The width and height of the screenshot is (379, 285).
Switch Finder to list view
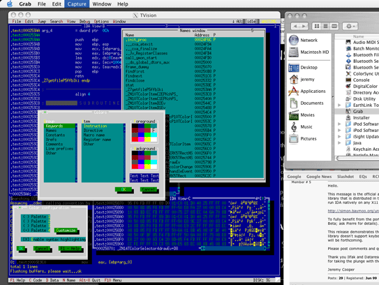tap(325, 26)
